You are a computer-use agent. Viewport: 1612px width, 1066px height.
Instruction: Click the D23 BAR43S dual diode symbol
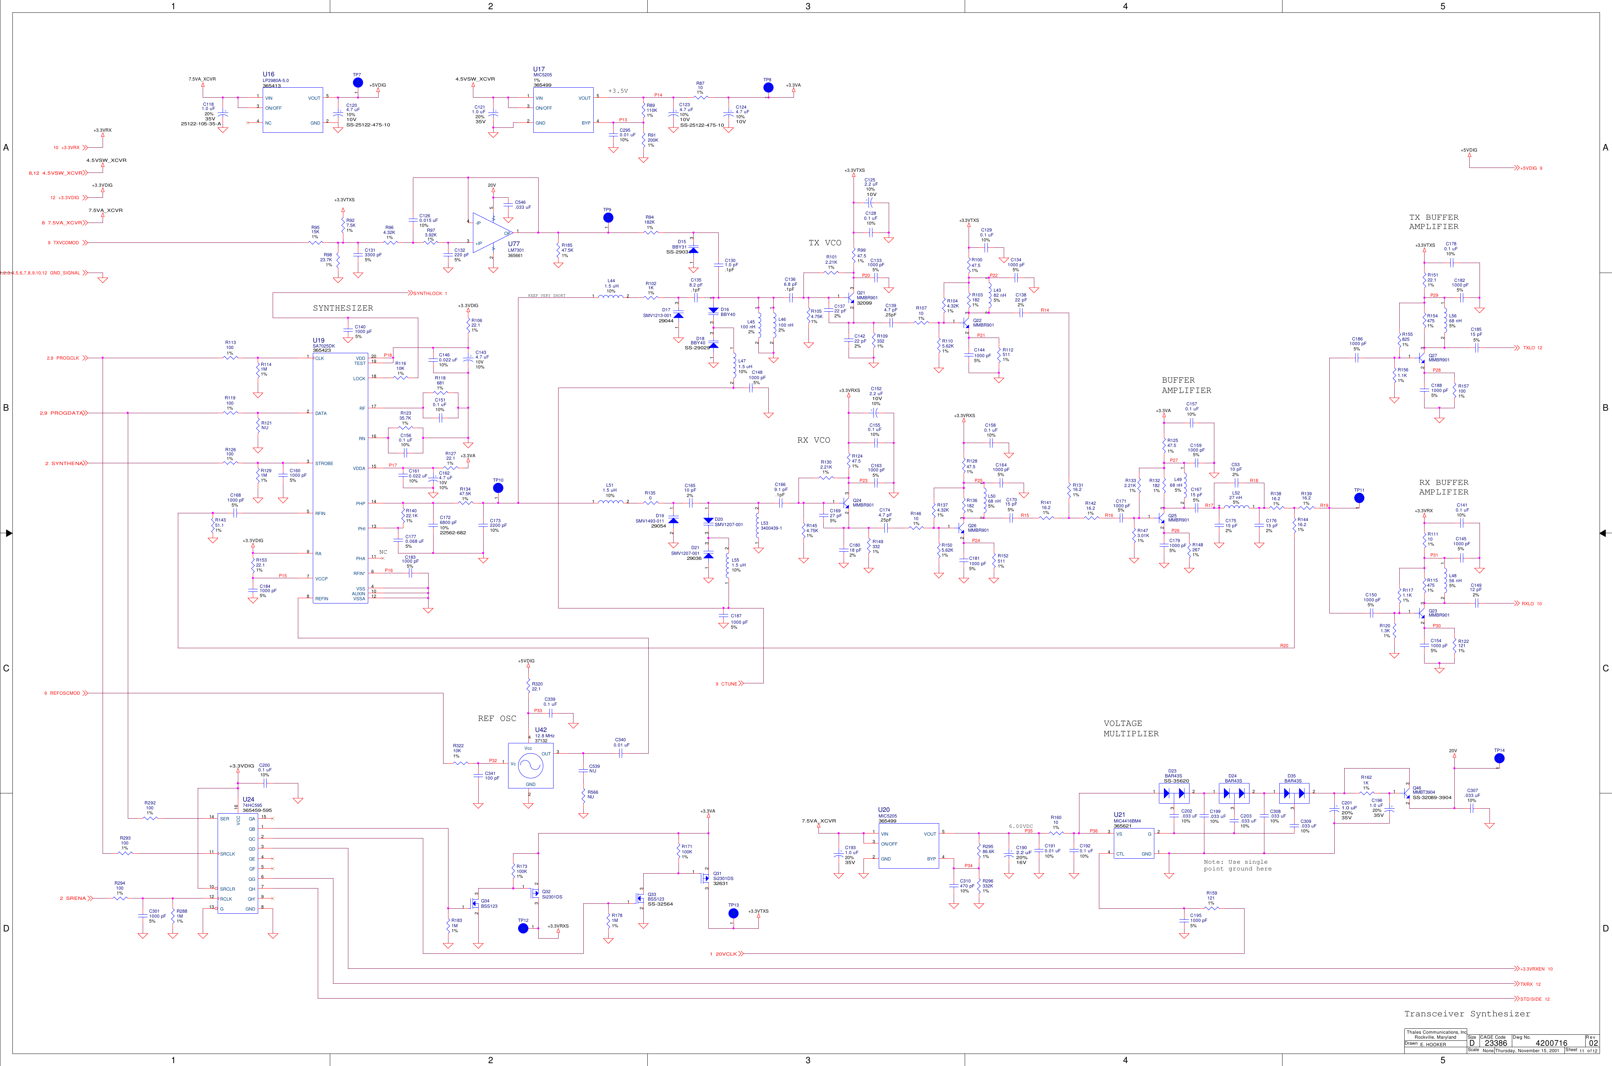pyautogui.click(x=1174, y=793)
